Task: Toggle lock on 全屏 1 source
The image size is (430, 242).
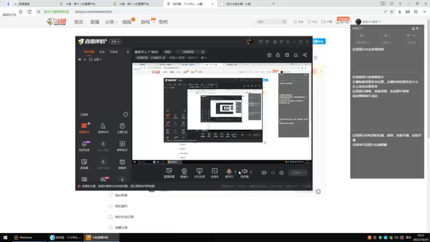Action: click(x=85, y=59)
